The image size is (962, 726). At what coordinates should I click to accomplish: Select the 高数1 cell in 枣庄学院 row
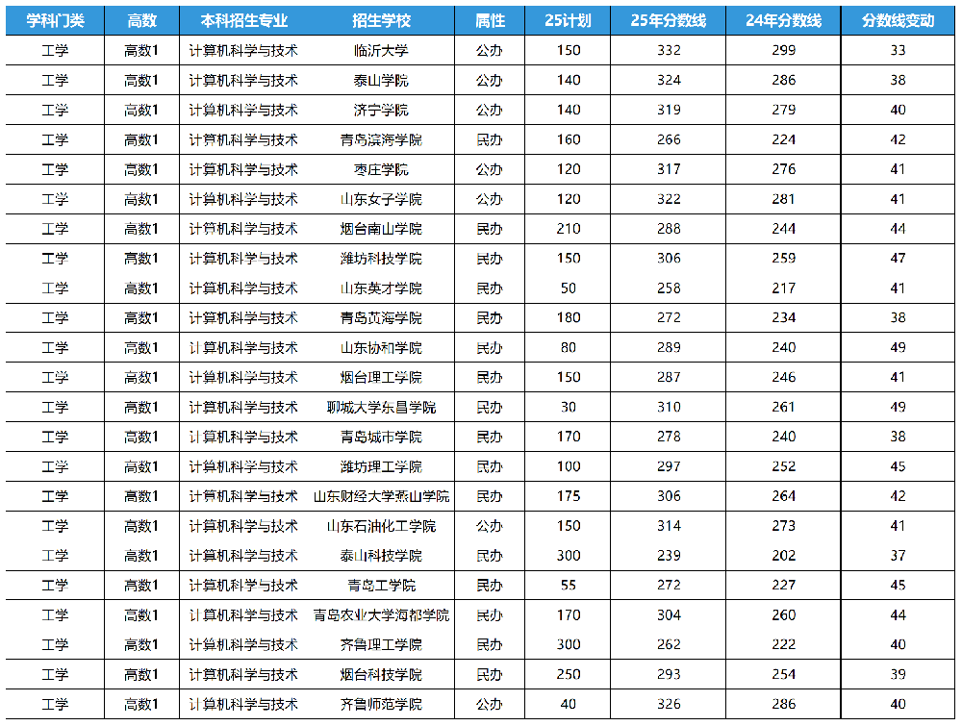click(141, 169)
